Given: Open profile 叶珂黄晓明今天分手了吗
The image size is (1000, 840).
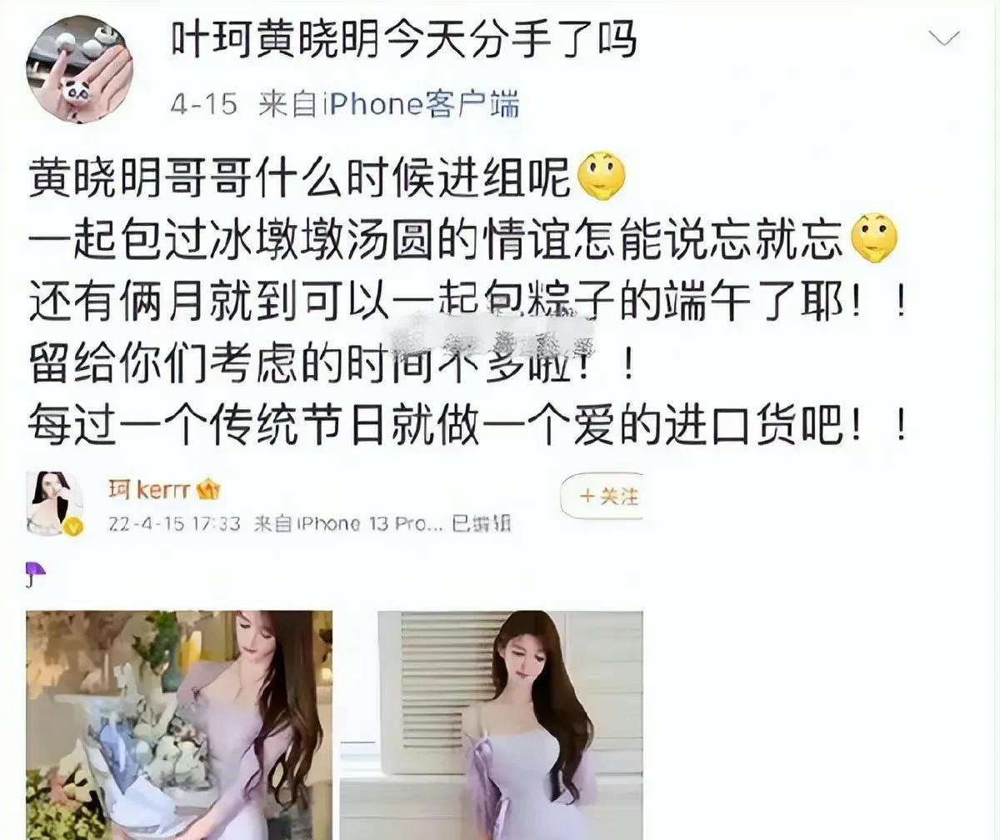Looking at the screenshot, I should (404, 38).
